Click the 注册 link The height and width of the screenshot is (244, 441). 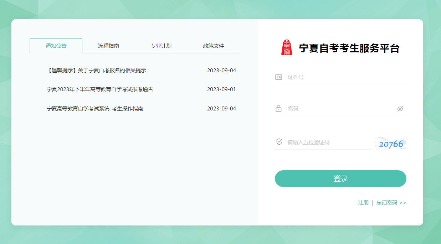363,203
